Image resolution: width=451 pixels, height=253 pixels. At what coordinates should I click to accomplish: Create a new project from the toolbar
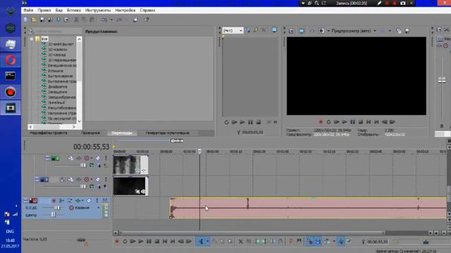pyautogui.click(x=26, y=20)
